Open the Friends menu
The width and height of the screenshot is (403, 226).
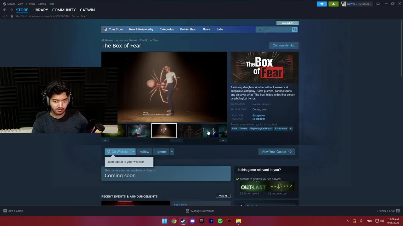tap(31, 4)
